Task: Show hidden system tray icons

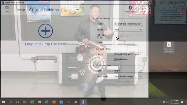Action: pyautogui.click(x=160, y=102)
